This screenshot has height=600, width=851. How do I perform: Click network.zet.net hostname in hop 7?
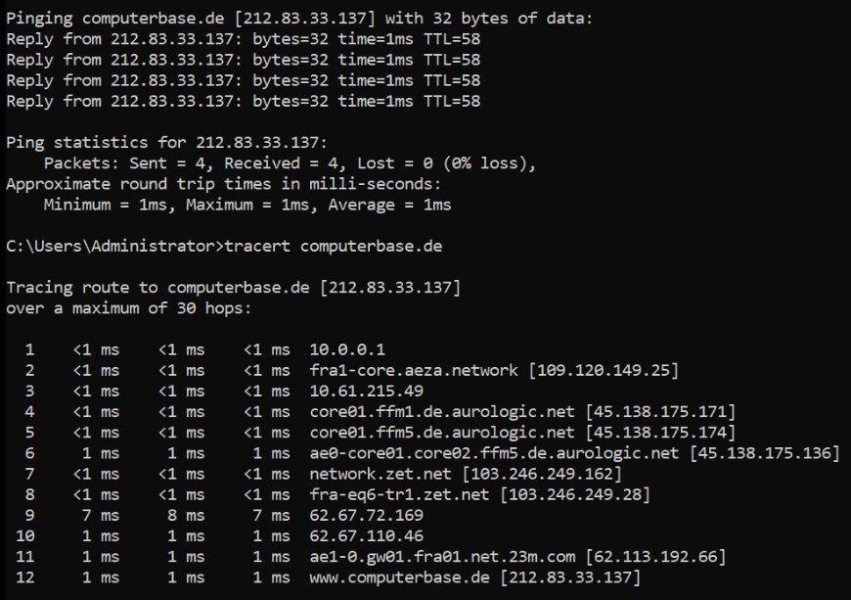(x=381, y=474)
